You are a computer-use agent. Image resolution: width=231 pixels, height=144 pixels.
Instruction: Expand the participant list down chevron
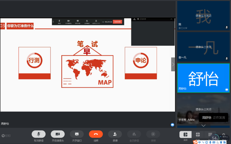pos(203,126)
